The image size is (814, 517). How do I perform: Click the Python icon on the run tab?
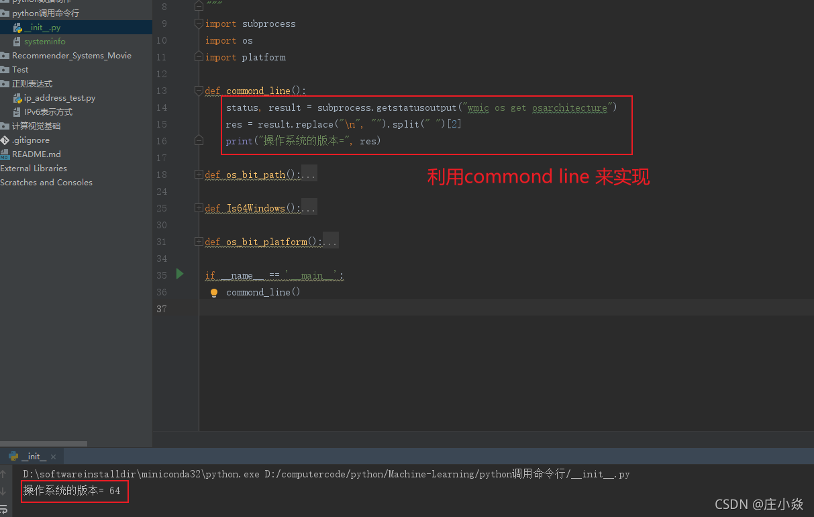pos(13,457)
